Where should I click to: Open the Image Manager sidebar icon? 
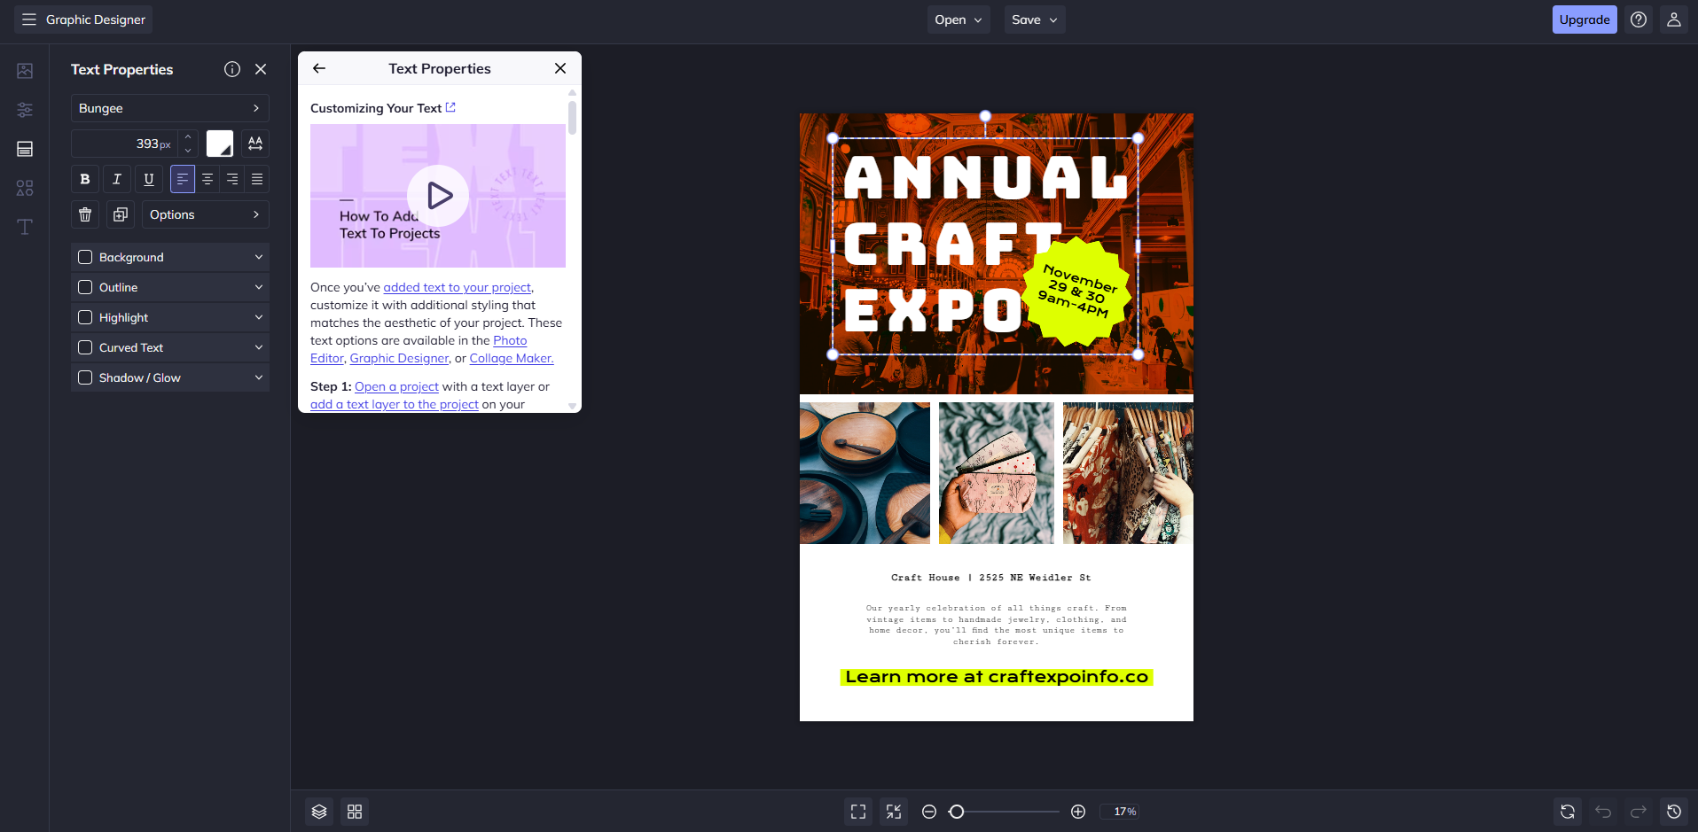coord(25,71)
